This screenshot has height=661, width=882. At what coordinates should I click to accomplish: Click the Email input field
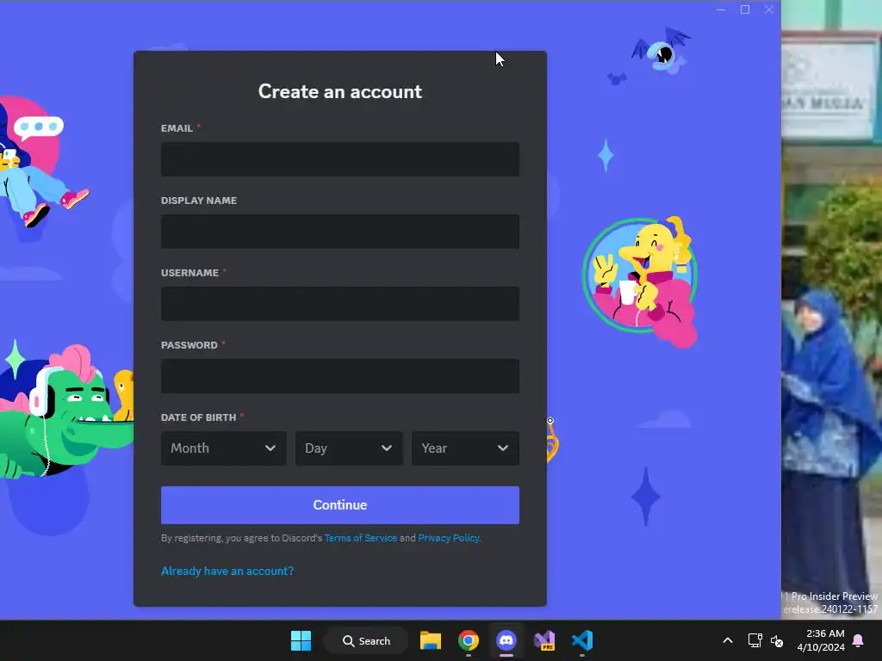pyautogui.click(x=339, y=159)
